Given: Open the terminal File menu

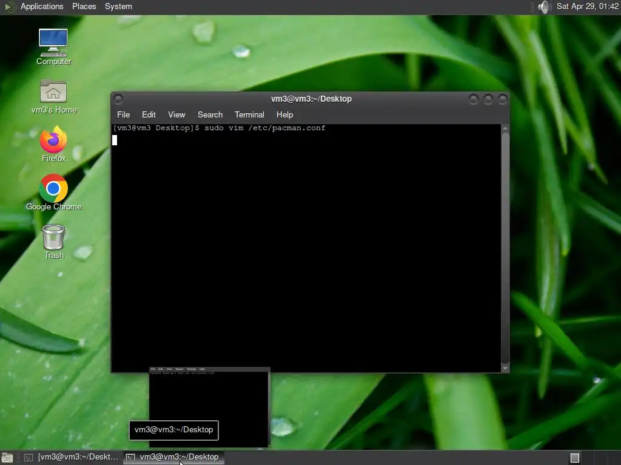Looking at the screenshot, I should pyautogui.click(x=124, y=114).
